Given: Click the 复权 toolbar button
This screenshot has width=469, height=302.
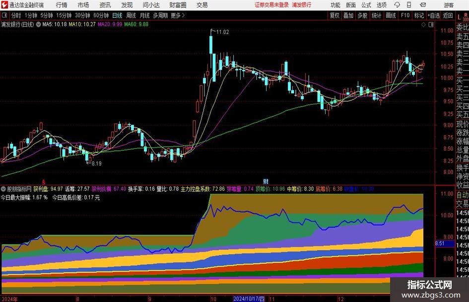Looking at the screenshot, I should 335,15.
